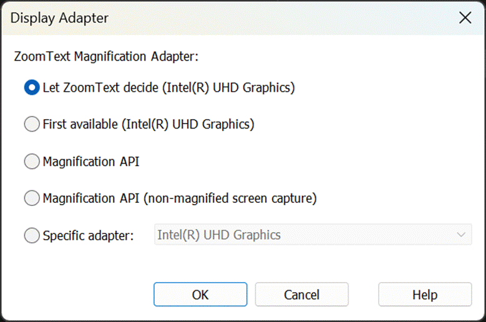Click the chevron arrow of the adapter dropdown
Image resolution: width=486 pixels, height=322 pixels.
461,235
